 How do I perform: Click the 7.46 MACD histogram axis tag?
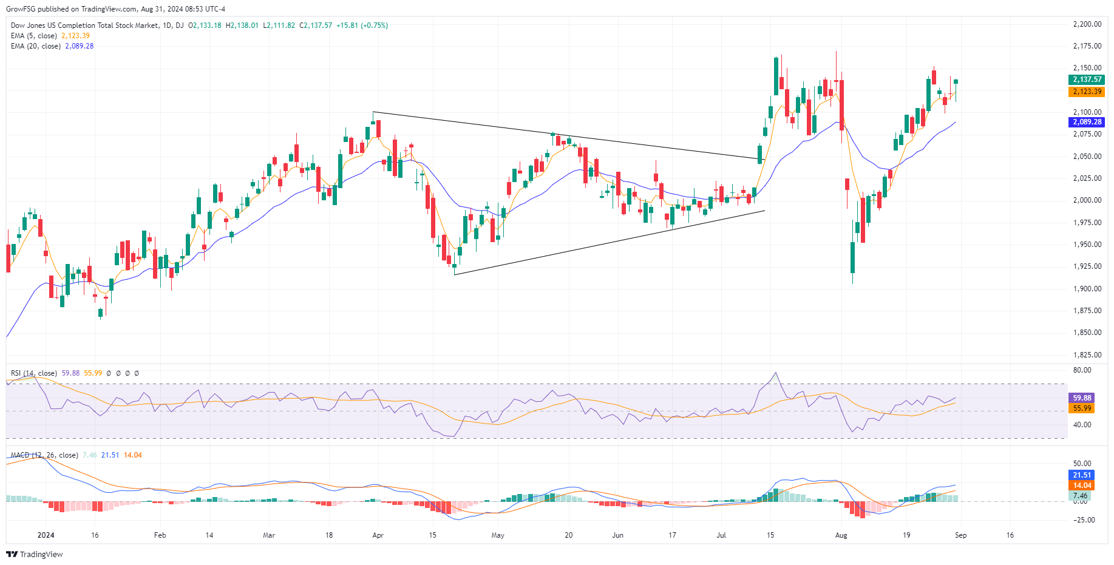tap(1080, 496)
